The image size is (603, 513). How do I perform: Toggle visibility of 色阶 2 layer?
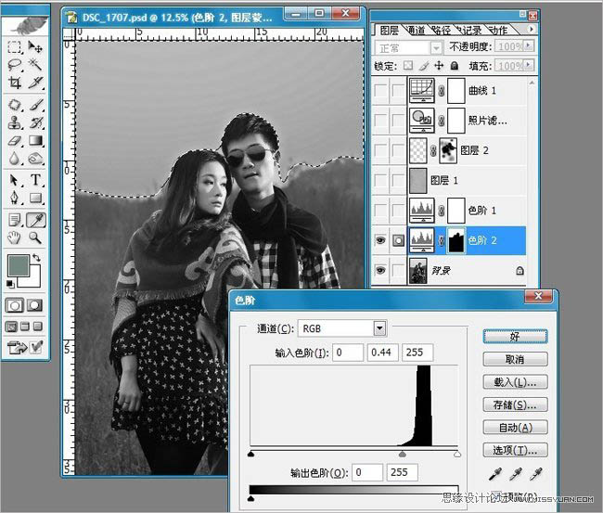pos(380,240)
